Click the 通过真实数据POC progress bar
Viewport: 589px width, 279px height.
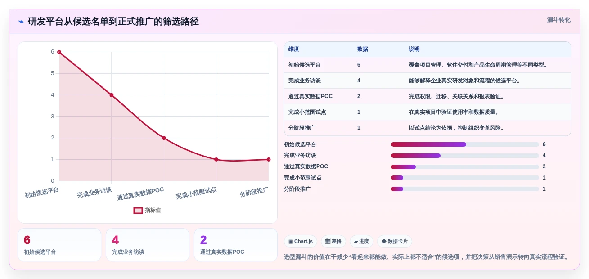click(465, 167)
